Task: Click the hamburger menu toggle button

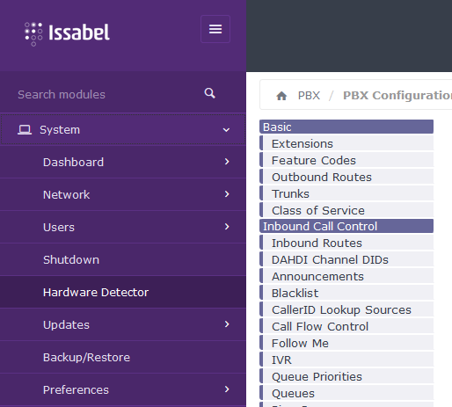Action: point(215,29)
